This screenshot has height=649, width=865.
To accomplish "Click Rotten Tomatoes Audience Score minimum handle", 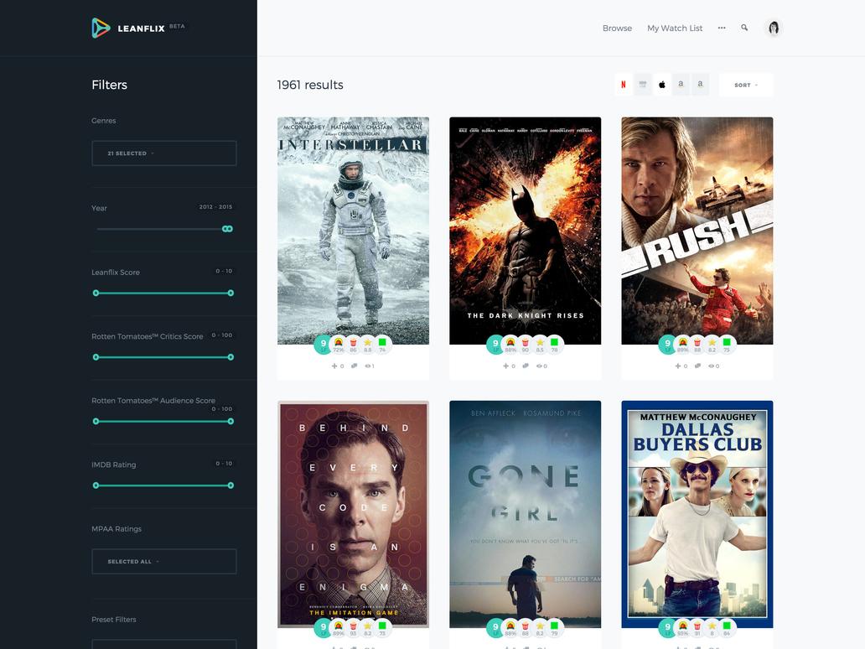I will 96,421.
